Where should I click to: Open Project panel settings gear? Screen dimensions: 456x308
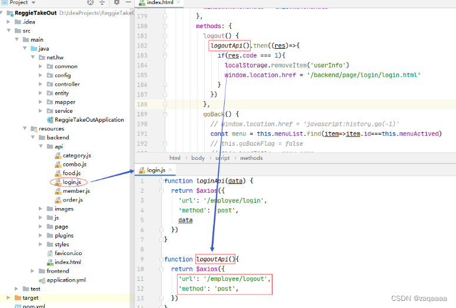(x=117, y=2)
